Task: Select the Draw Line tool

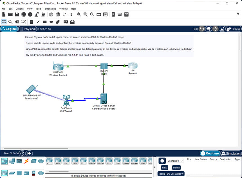Action: pos(38,22)
